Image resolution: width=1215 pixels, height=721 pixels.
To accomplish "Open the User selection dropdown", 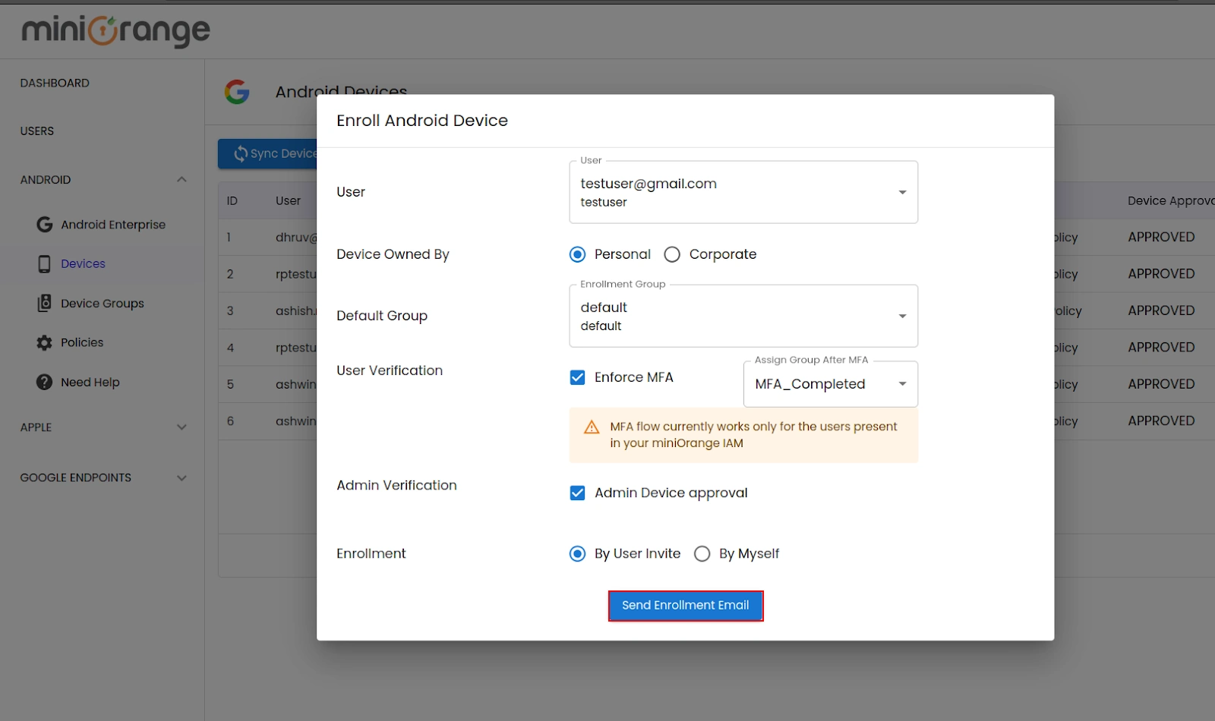I will (x=902, y=192).
